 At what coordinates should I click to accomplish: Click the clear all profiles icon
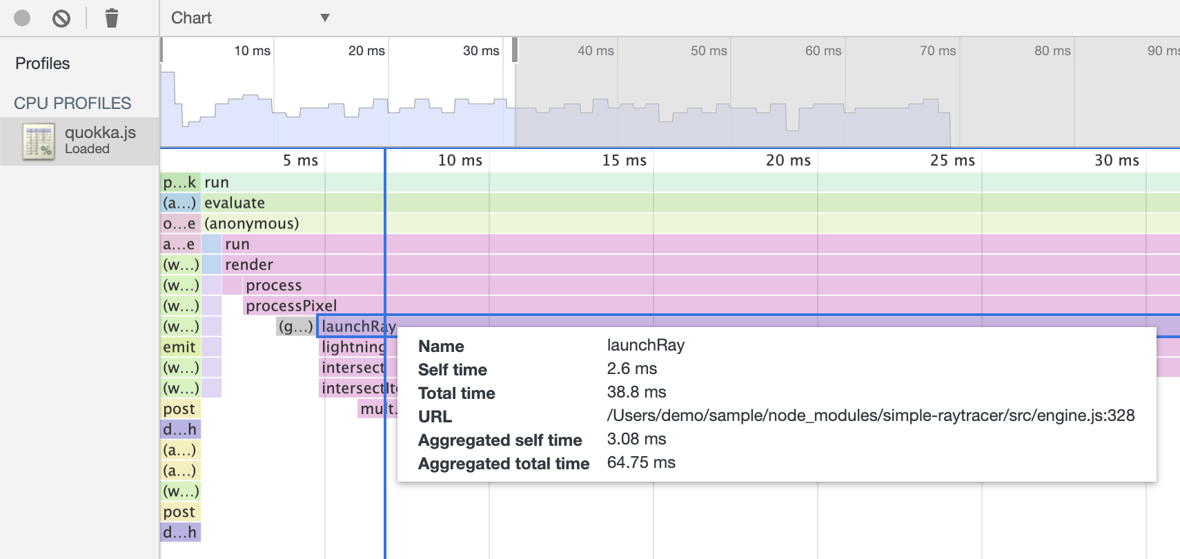(61, 18)
